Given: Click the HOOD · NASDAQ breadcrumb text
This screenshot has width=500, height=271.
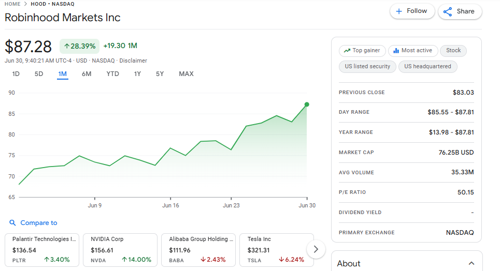Looking at the screenshot, I should pyautogui.click(x=53, y=4).
